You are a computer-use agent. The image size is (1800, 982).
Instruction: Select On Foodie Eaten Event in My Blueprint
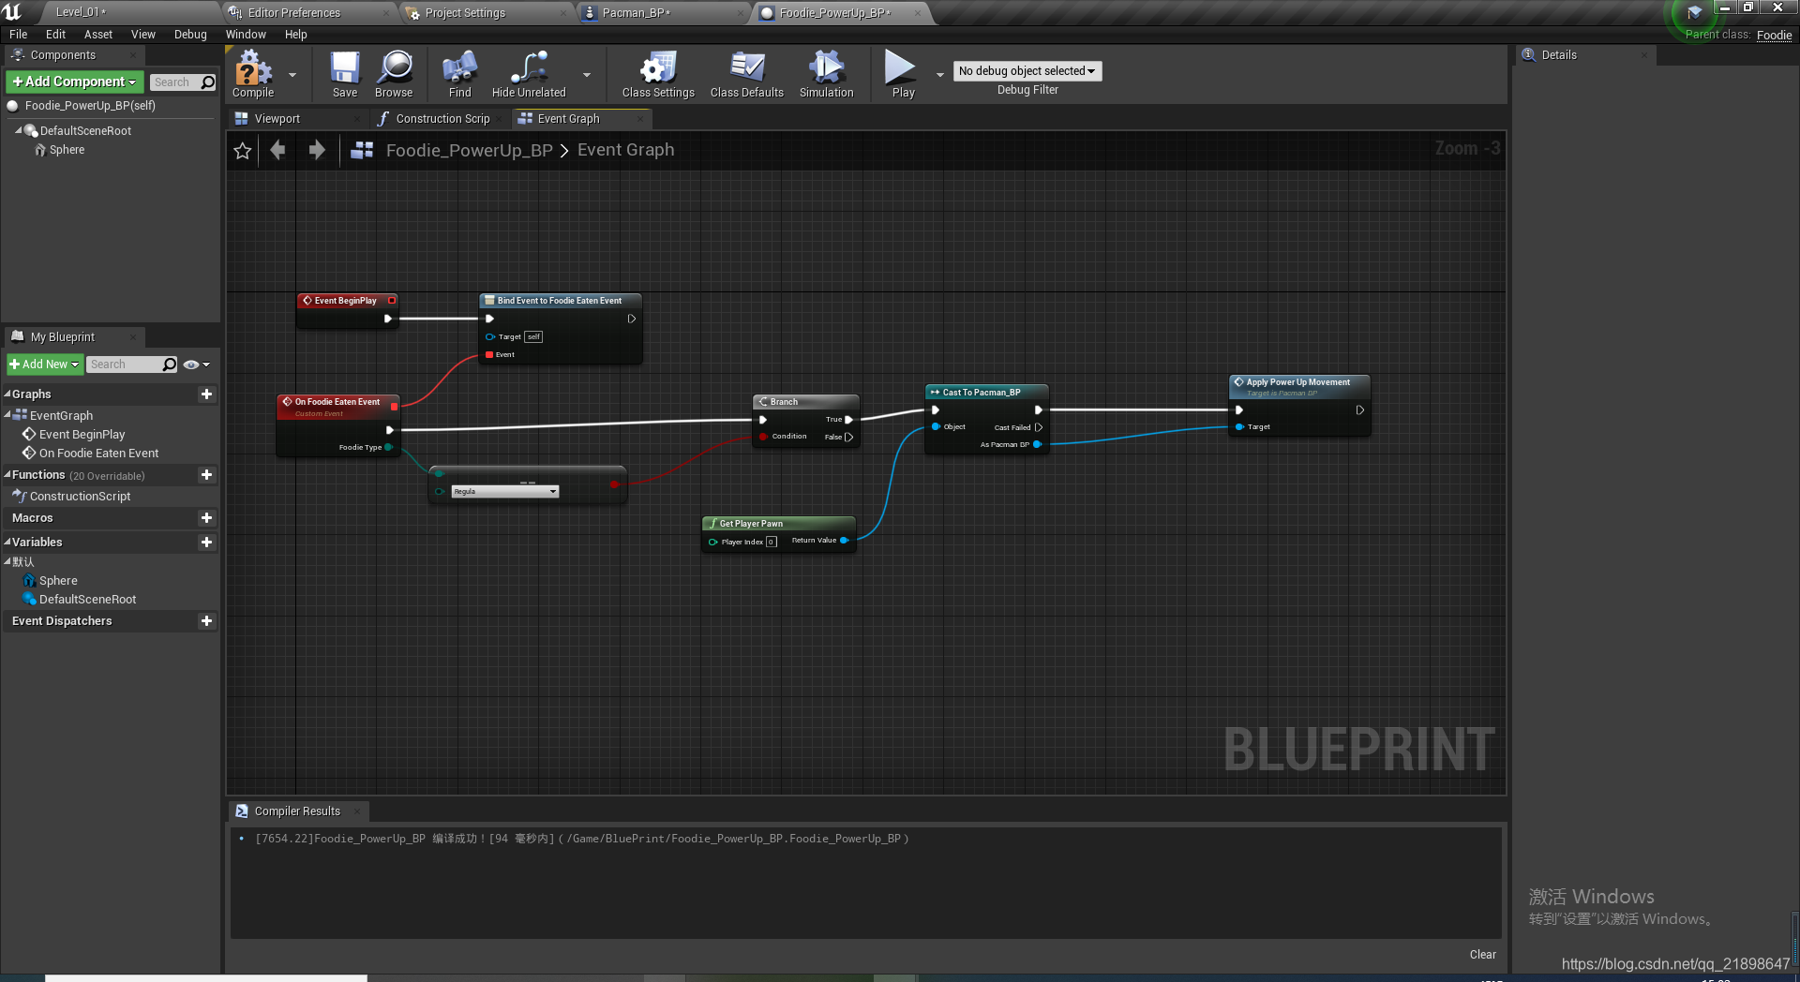coord(98,454)
